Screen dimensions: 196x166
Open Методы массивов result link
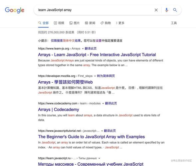91,164
